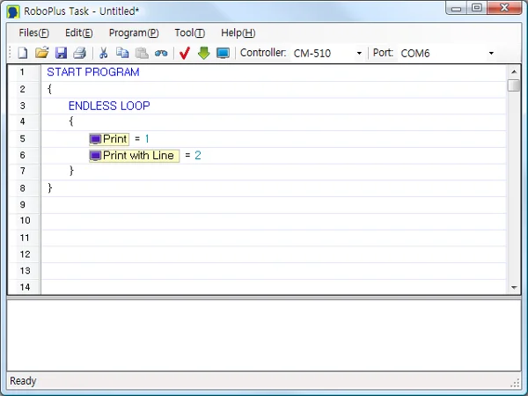Image resolution: width=528 pixels, height=396 pixels.
Task: Select the START PROGRAM line
Action: (93, 72)
